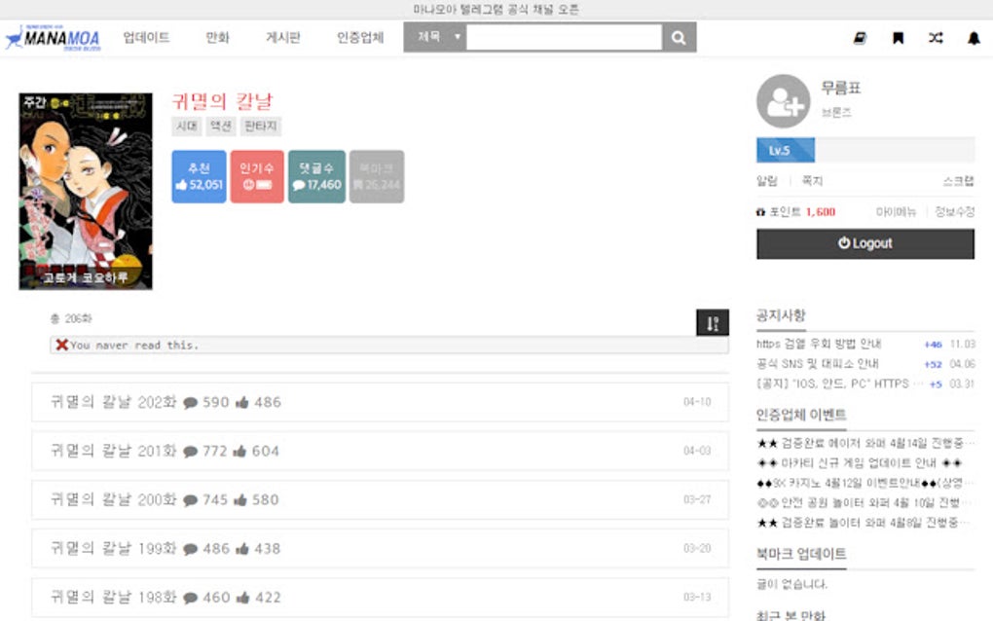993x621 pixels.
Task: Click the 공지사항 section heading
Action: click(x=781, y=315)
